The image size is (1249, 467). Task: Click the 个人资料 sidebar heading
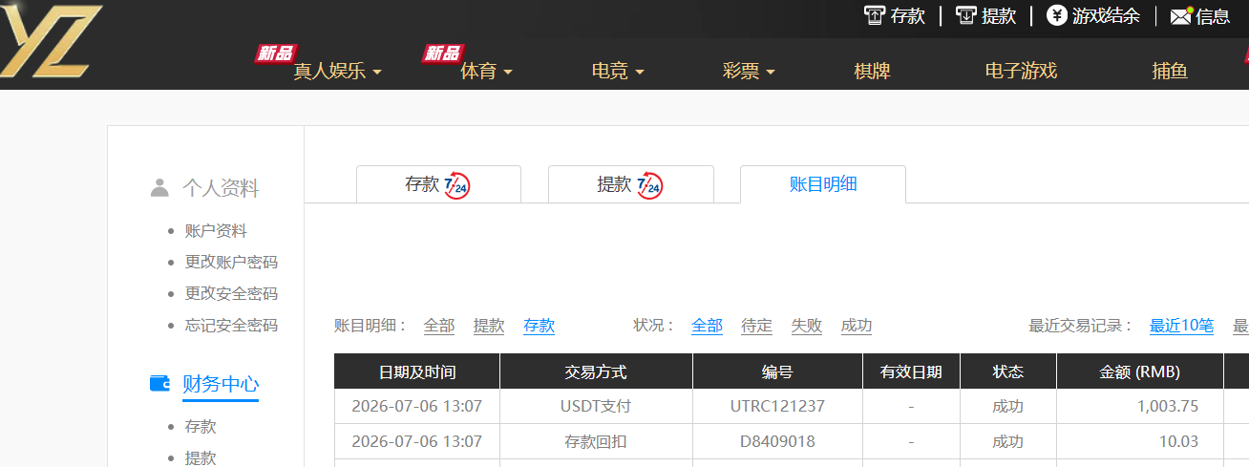pyautogui.click(x=221, y=188)
